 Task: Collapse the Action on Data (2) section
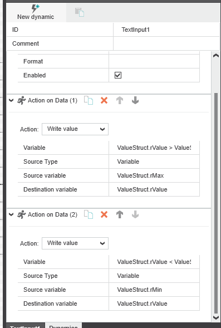pyautogui.click(x=11, y=214)
